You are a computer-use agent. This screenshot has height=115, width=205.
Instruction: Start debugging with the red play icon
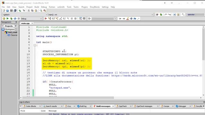tap(46, 19)
